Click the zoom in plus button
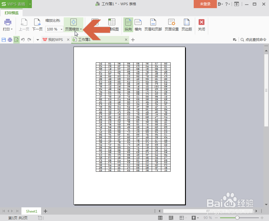269x221 pixels. point(262,218)
